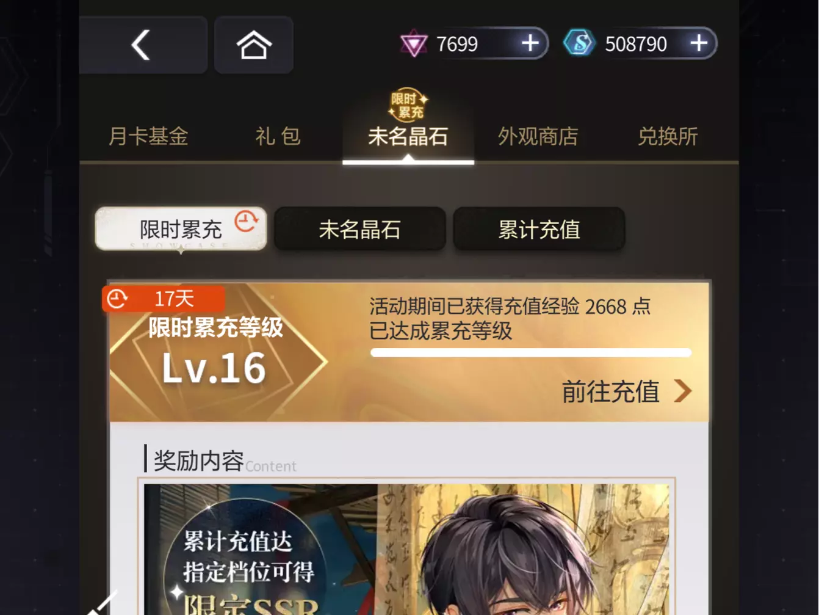Click the 限时累充 gold badge icon
The width and height of the screenshot is (819, 615).
pyautogui.click(x=408, y=104)
